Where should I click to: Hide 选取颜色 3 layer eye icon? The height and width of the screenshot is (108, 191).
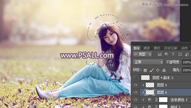point(135,100)
